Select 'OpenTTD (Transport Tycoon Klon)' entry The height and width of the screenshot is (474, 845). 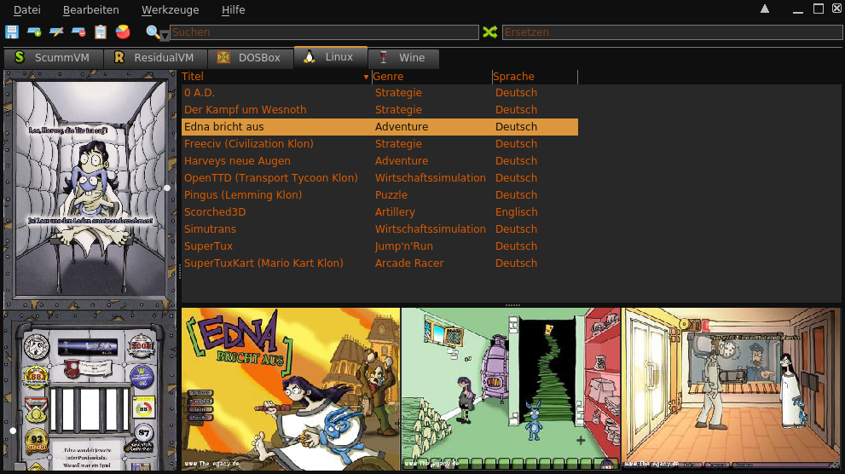pos(379,178)
